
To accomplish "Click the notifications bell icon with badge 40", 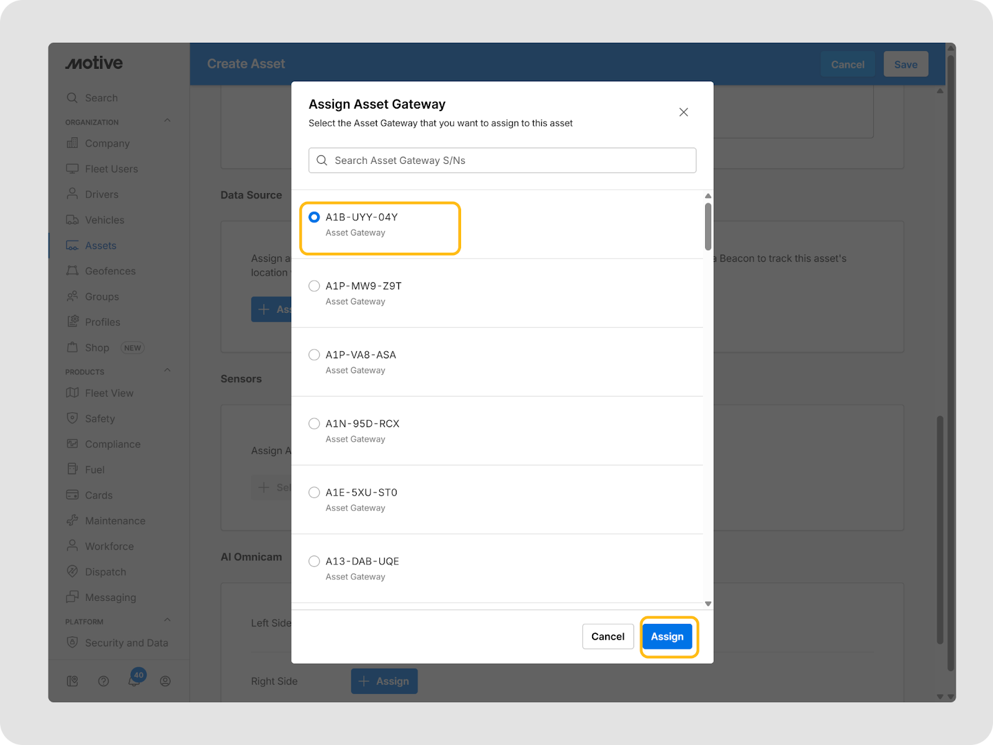I will click(x=134, y=680).
